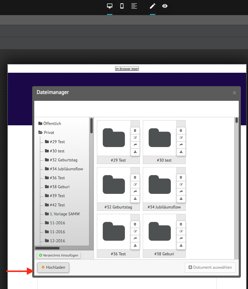Move the #34 Jubiläumsflow folder via arrow icon
The height and width of the screenshot is (289, 248).
pos(181,191)
